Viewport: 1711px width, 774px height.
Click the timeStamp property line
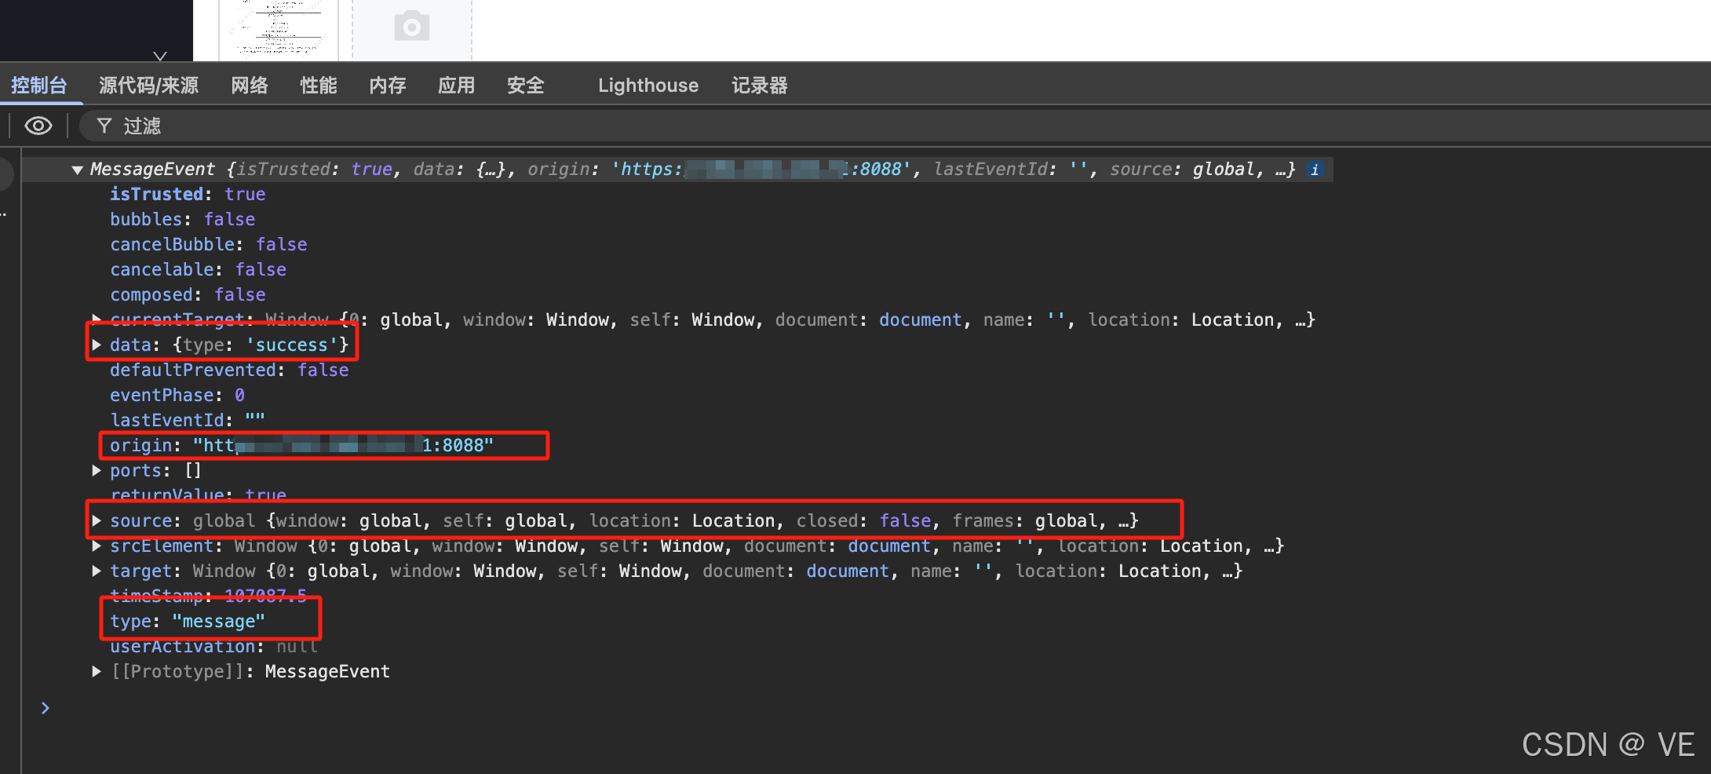pyautogui.click(x=208, y=596)
